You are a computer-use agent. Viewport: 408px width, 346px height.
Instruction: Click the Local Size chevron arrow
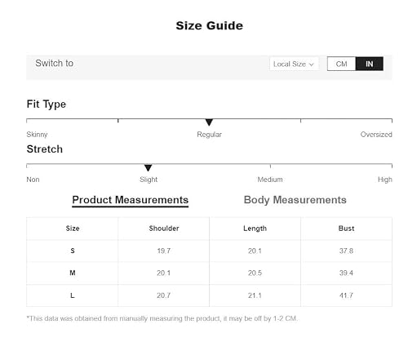312,64
